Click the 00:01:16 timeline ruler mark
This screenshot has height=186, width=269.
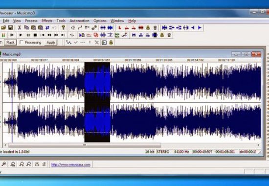(x=133, y=60)
